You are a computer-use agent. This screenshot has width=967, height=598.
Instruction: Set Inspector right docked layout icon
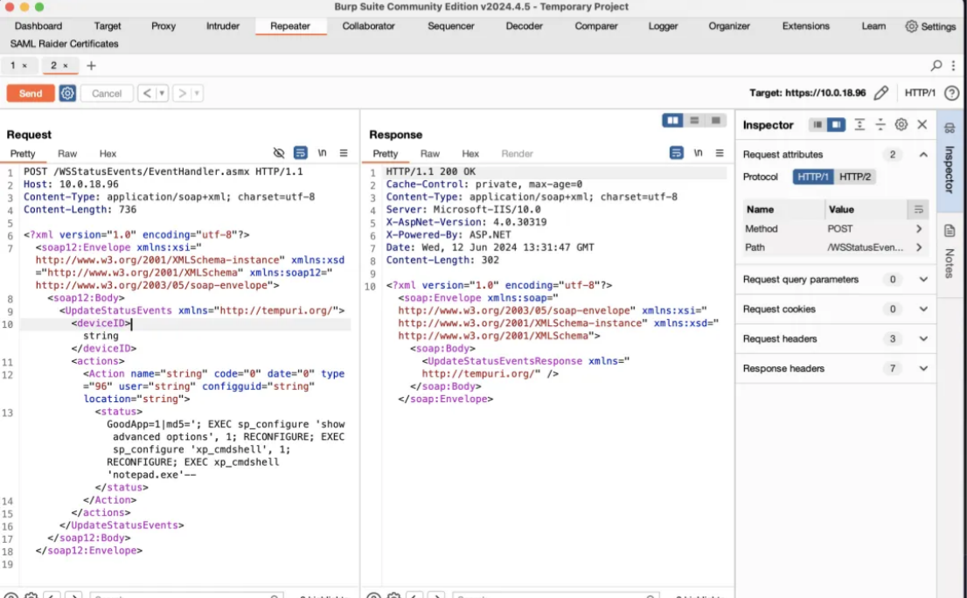click(836, 124)
